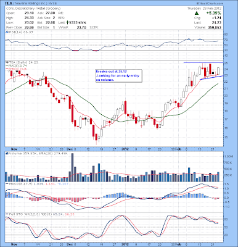Click the tallest volume bar in early December
The height and width of the screenshot is (247, 238).
tap(72, 167)
